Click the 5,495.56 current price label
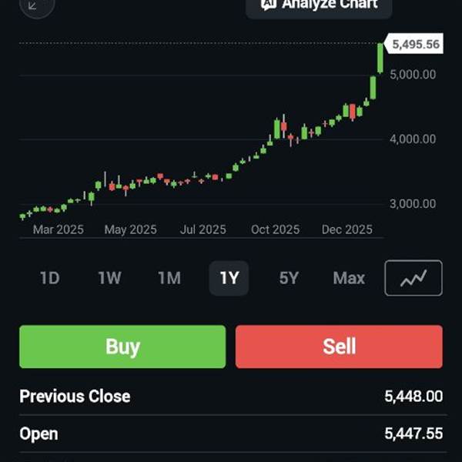The image size is (462, 462). tap(415, 45)
